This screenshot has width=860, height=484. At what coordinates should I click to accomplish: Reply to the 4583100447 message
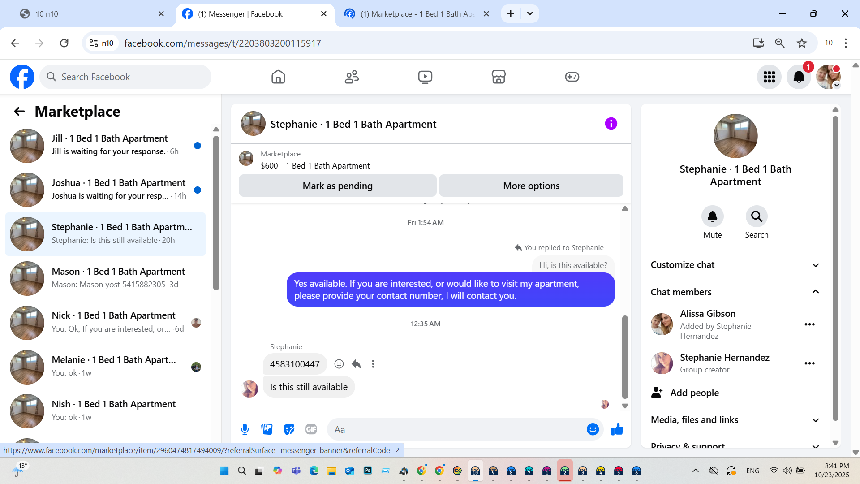point(356,364)
